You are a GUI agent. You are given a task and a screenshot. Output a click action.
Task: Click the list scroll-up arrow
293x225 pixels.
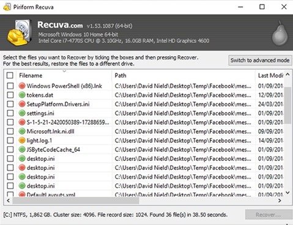coord(287,75)
